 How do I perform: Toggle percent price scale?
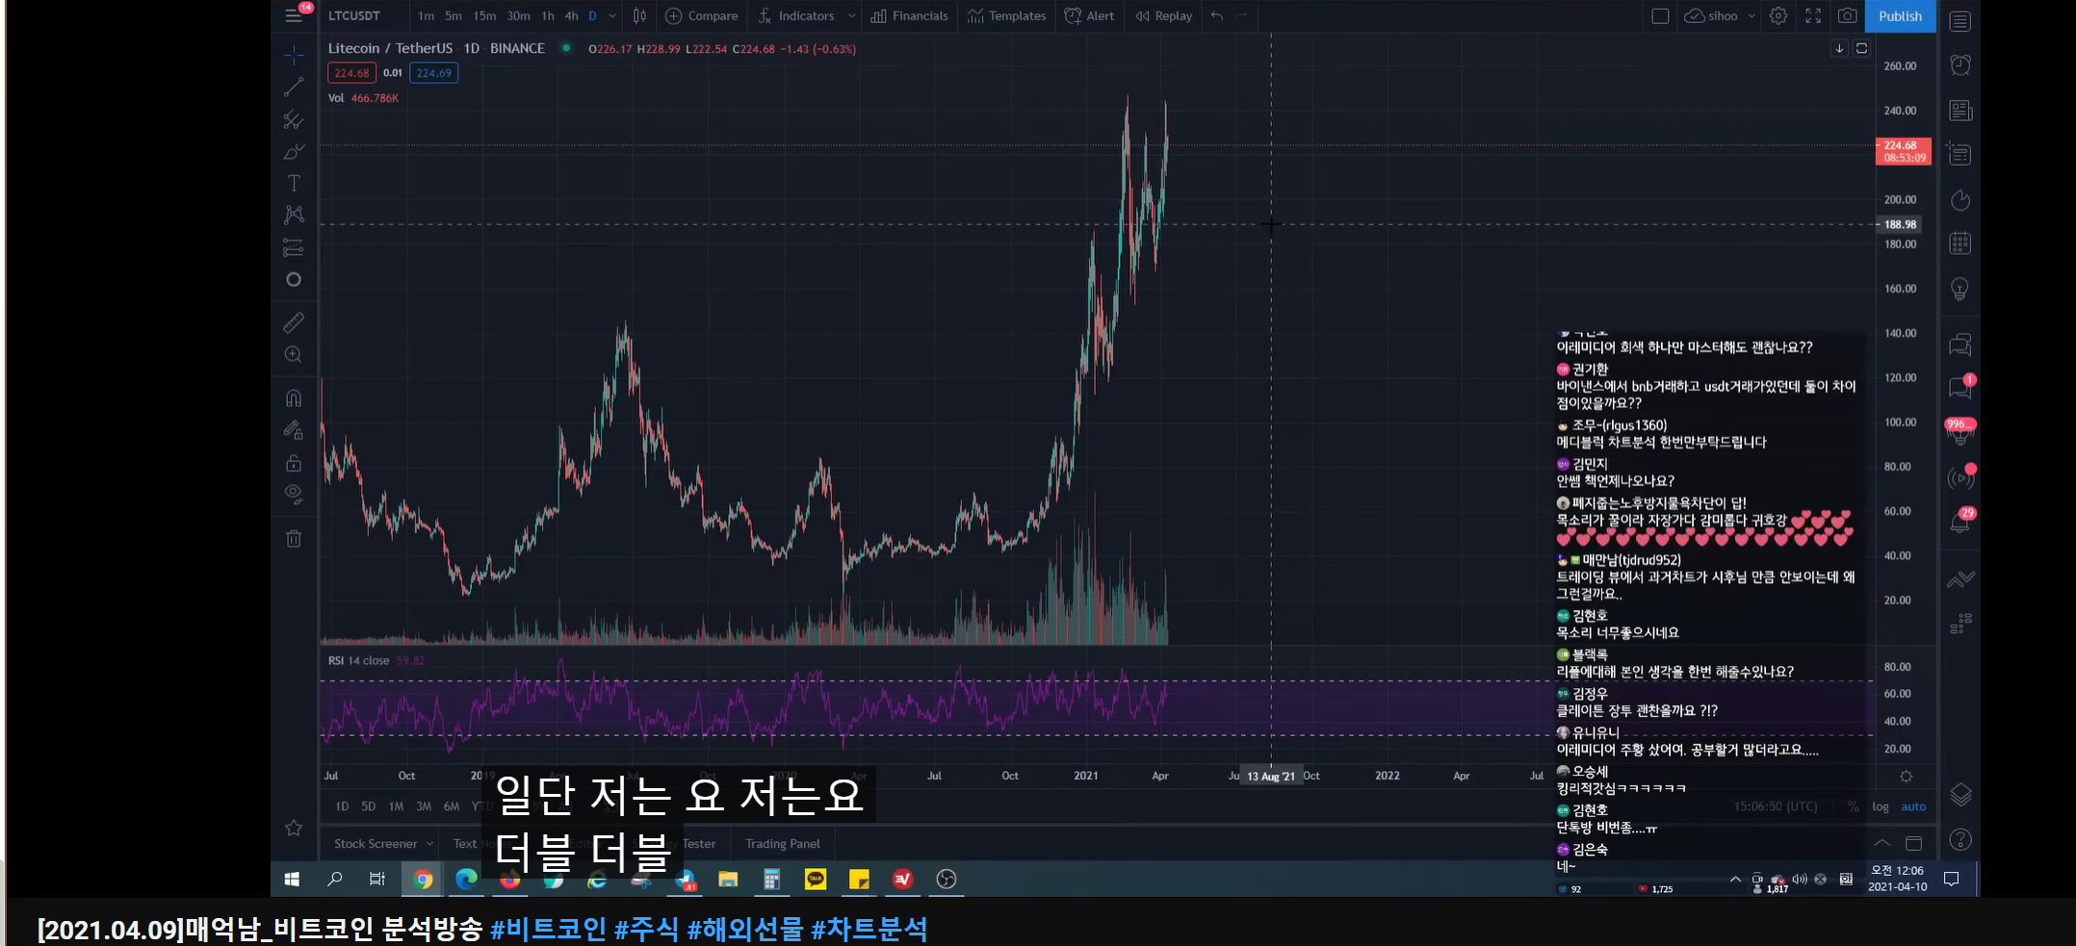[x=1853, y=806]
